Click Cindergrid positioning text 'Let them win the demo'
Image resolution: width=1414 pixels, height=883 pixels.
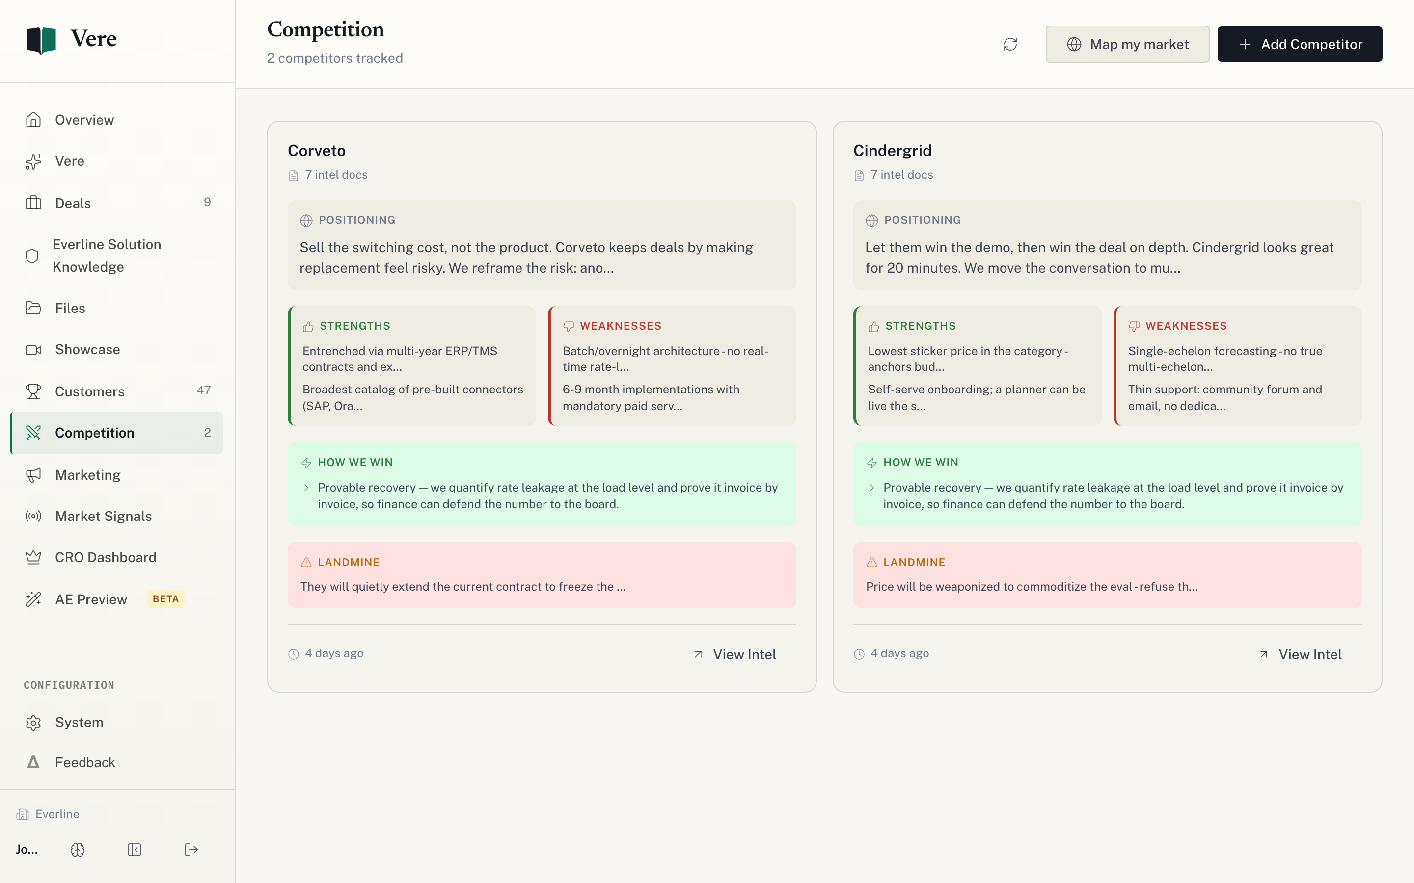[x=1099, y=258]
